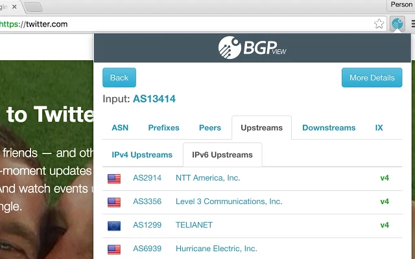This screenshot has width=415, height=259.
Task: Switch to the Prefixes tab
Action: coord(163,128)
